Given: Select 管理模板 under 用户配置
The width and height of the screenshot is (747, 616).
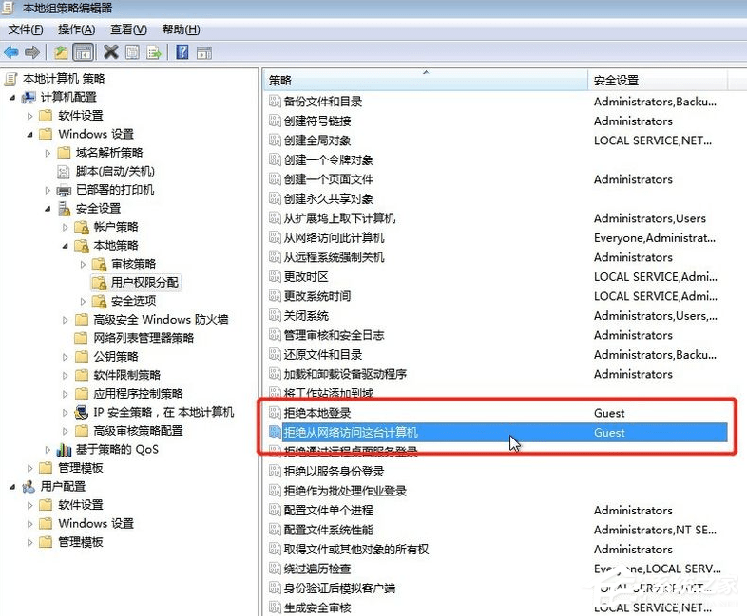Looking at the screenshot, I should coord(81,542).
